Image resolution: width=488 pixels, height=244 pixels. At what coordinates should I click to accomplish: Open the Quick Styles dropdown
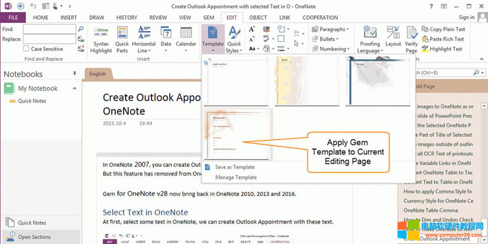pos(234,40)
